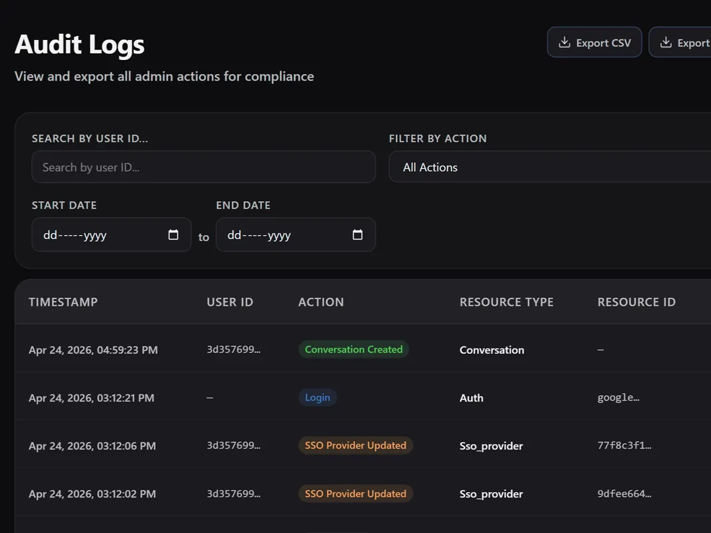Select timestamp Apr 24, 2026, 04:59:23 PM
The width and height of the screenshot is (711, 533).
93,350
